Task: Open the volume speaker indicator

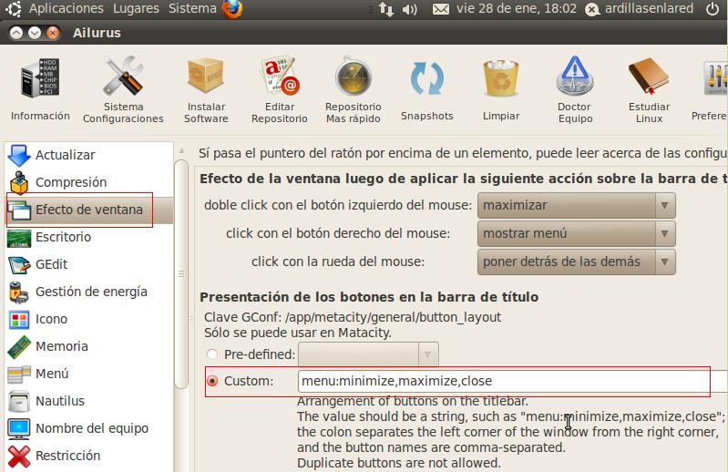Action: [x=409, y=9]
